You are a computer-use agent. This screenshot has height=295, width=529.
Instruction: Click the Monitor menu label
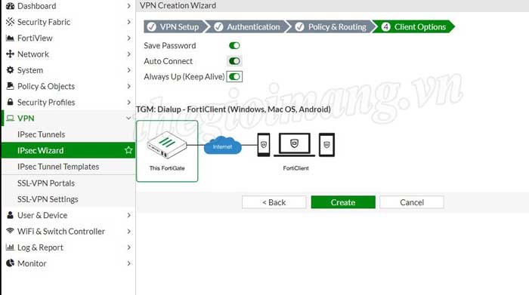pos(32,263)
